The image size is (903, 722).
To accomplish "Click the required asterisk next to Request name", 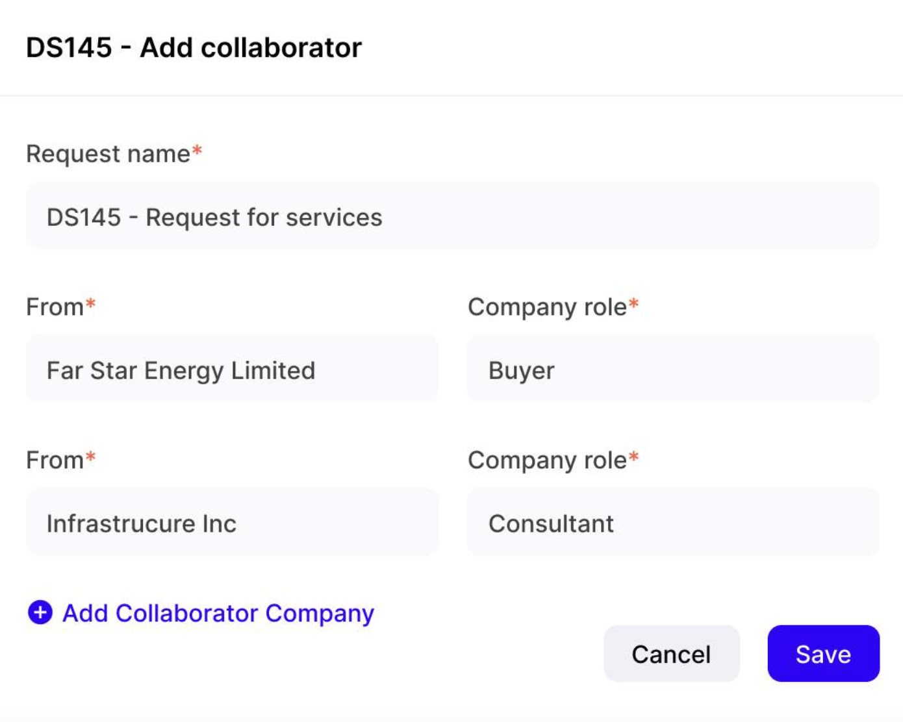I will click(x=197, y=151).
